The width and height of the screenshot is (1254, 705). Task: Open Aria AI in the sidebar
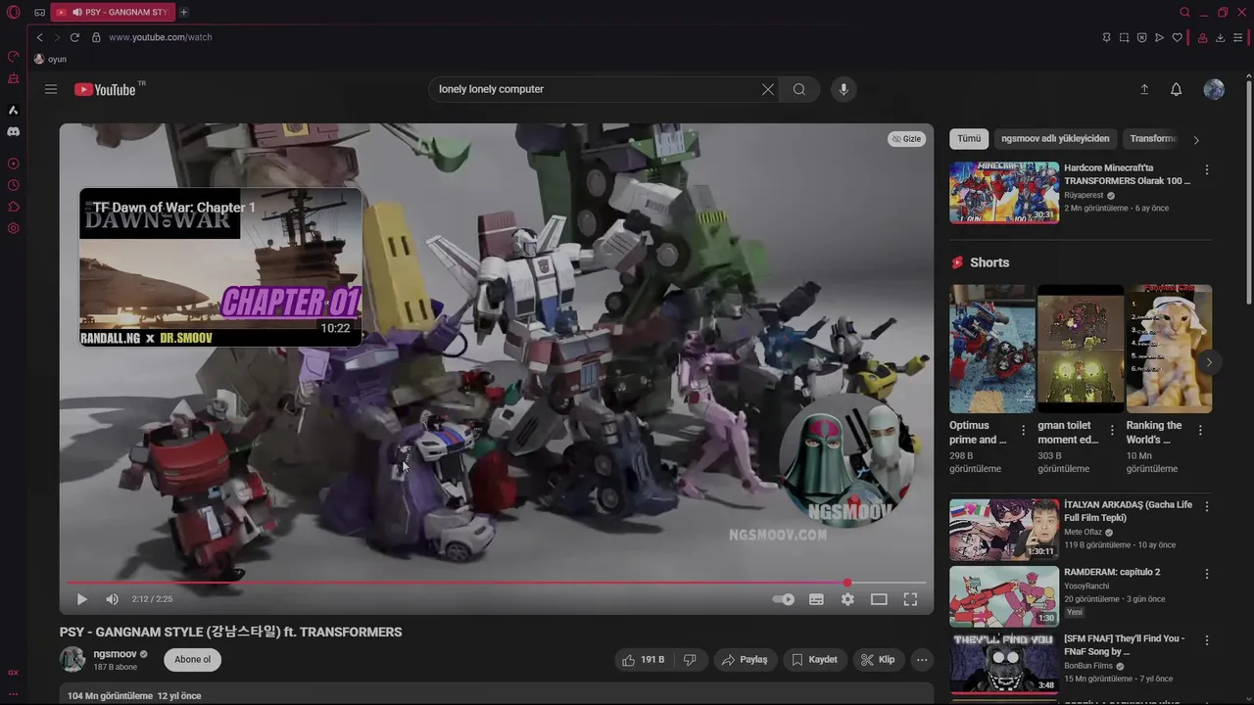click(14, 110)
